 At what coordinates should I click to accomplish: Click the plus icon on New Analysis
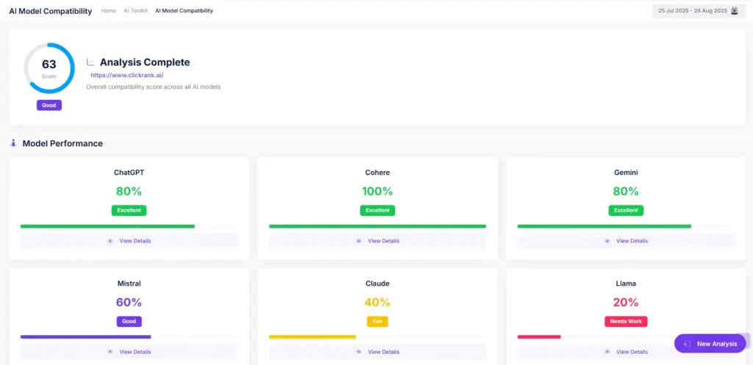click(x=687, y=344)
